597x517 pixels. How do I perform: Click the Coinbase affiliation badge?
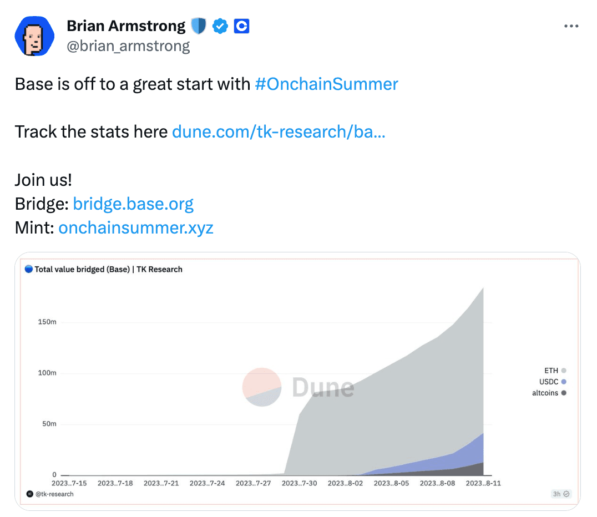[241, 26]
